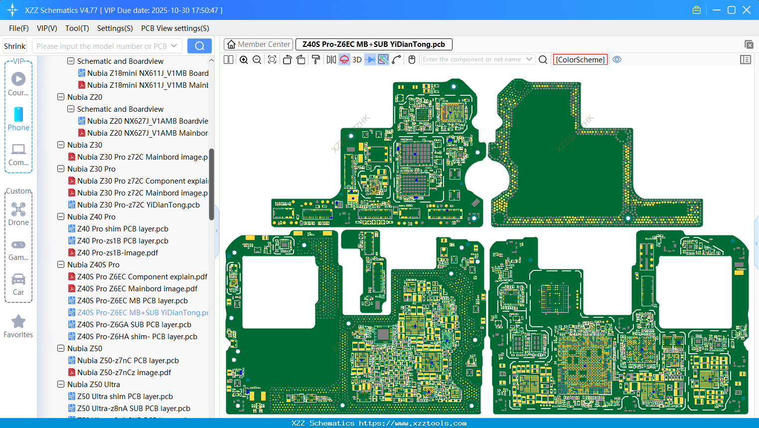
Task: Rotate the board clockwise
Action: tap(301, 60)
